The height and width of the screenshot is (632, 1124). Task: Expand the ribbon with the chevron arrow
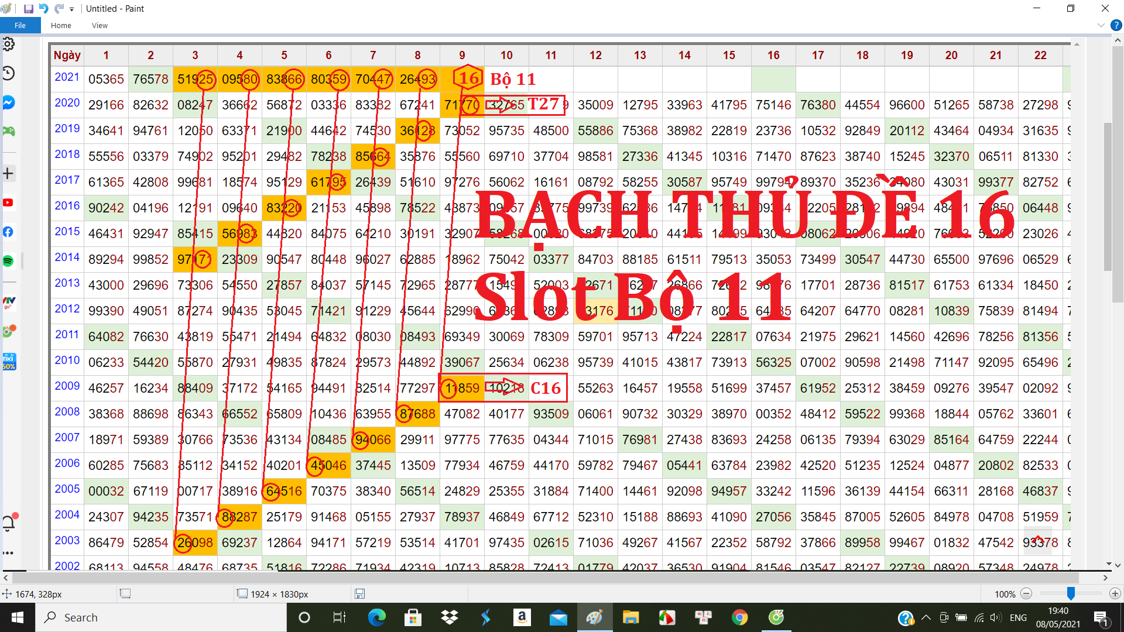tap(1101, 25)
